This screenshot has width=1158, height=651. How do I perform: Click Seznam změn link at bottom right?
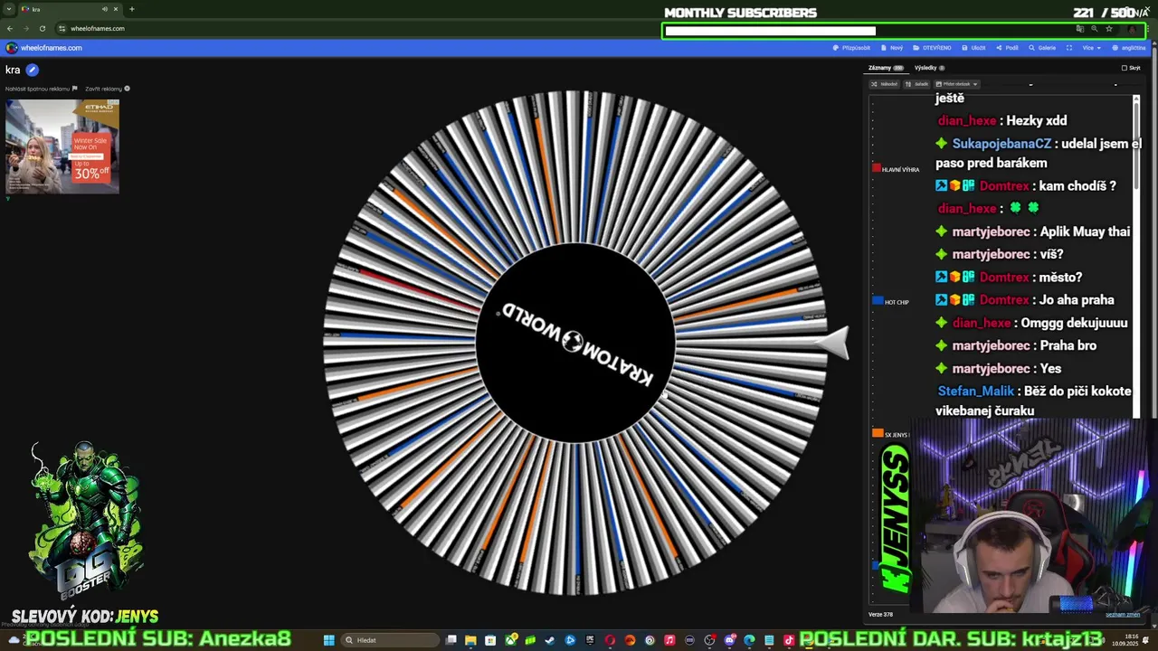coord(1123,615)
